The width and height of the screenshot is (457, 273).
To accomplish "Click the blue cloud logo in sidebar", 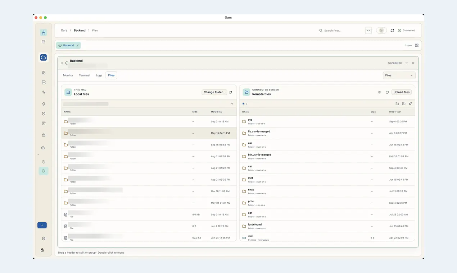I will (x=44, y=57).
